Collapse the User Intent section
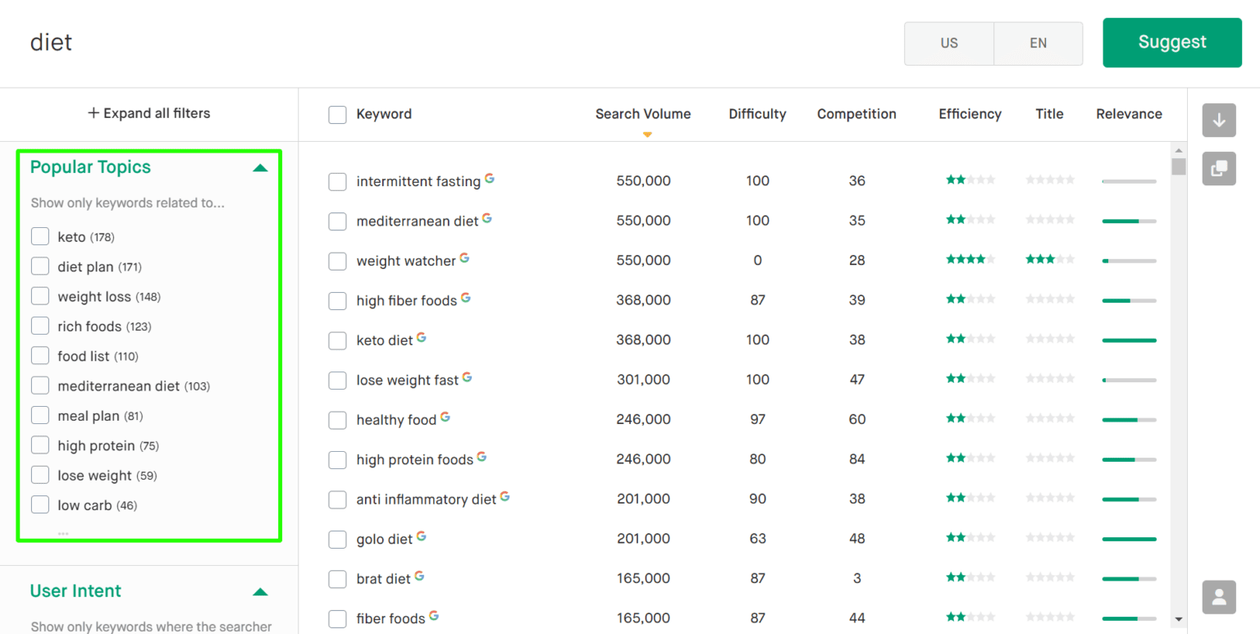The height and width of the screenshot is (634, 1260). [260, 591]
